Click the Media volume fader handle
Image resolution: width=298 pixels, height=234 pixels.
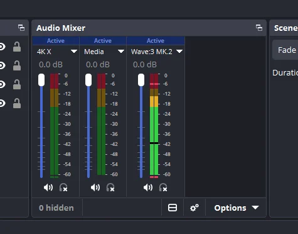88,80
